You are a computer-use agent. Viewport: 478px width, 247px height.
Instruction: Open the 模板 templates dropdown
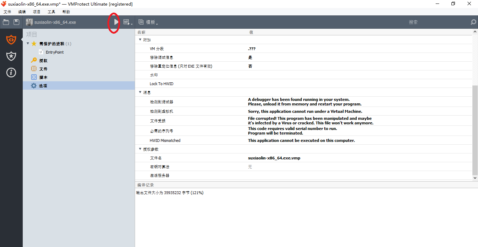pos(148,22)
